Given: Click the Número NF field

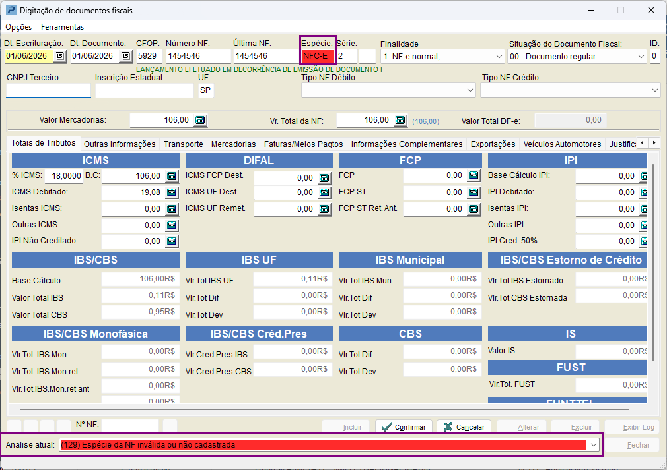Looking at the screenshot, I should (x=198, y=56).
